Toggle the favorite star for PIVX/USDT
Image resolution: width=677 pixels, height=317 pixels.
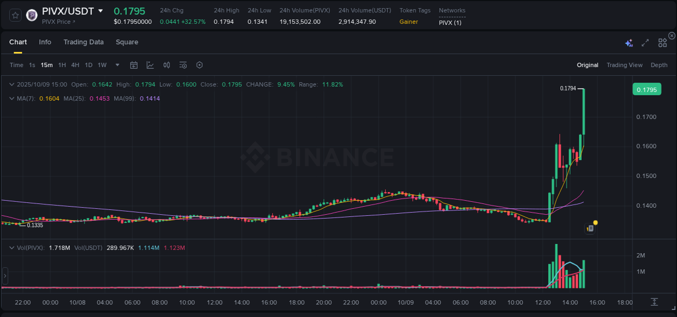[15, 14]
